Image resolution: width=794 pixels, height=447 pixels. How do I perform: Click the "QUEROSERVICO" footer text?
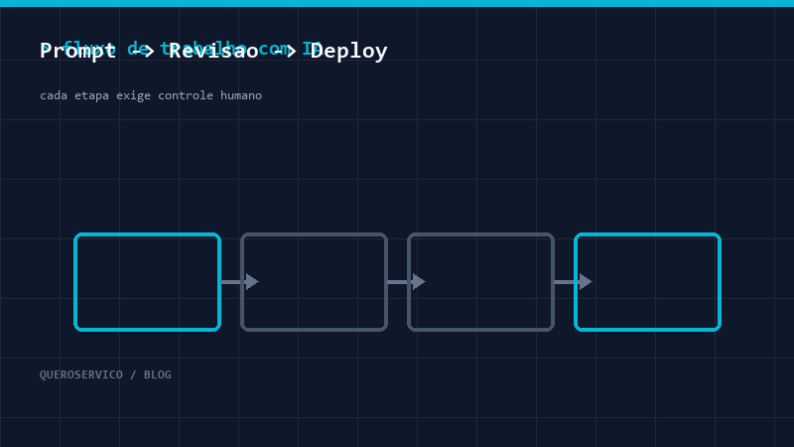pyautogui.click(x=81, y=374)
